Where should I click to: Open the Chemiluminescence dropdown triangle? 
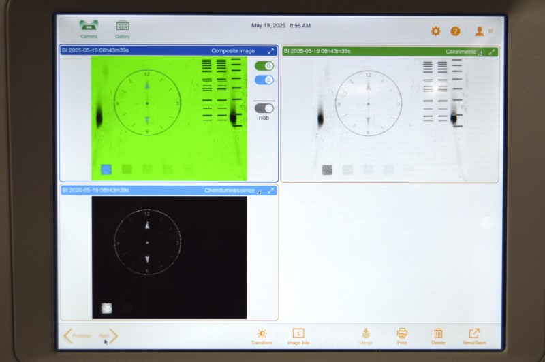[259, 192]
